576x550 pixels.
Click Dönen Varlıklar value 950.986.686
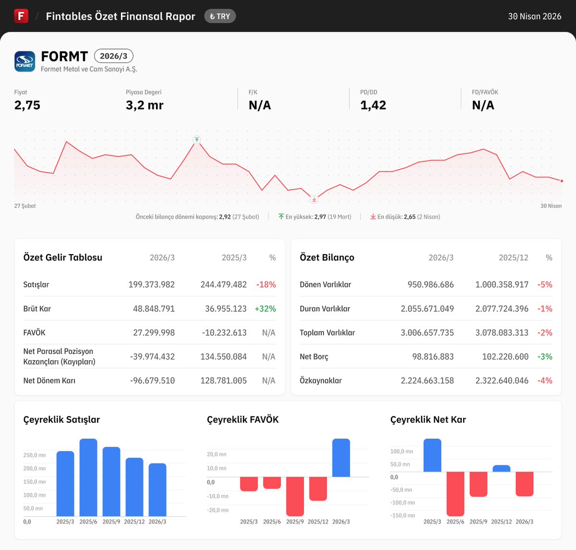[431, 284]
